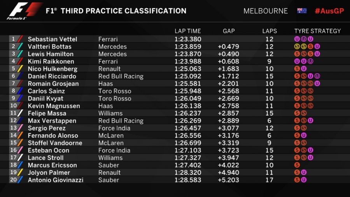The width and height of the screenshot is (350, 197).
Task: Select Vettel's 1:23.380 lap time
Action: click(x=187, y=39)
